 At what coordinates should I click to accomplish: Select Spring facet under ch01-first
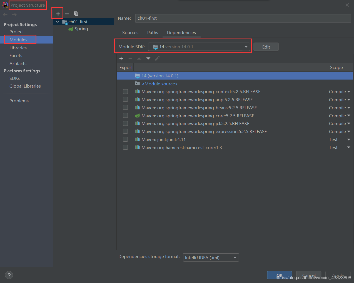click(81, 29)
